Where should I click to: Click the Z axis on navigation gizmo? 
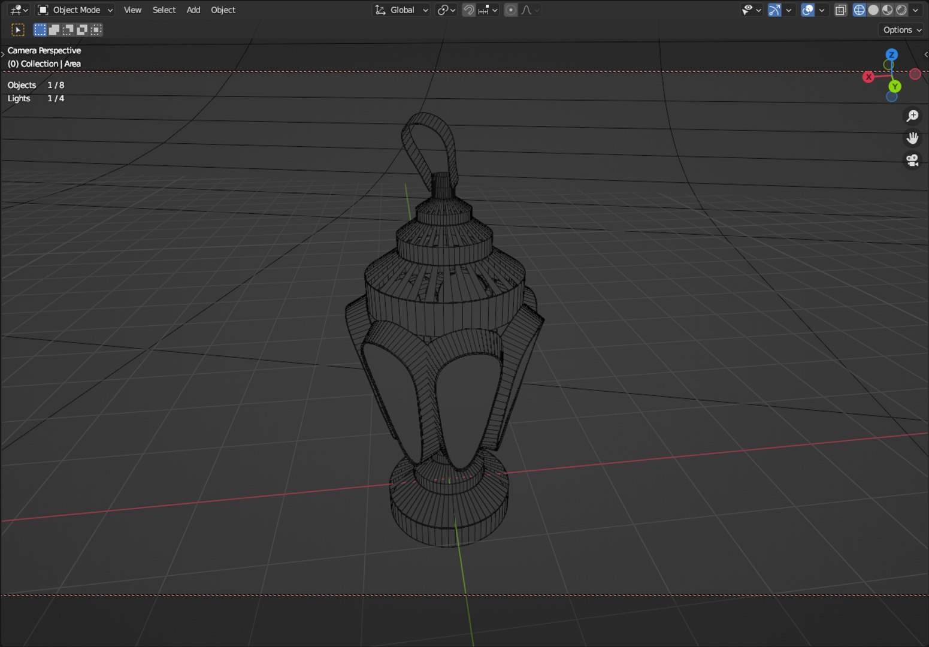tap(891, 55)
